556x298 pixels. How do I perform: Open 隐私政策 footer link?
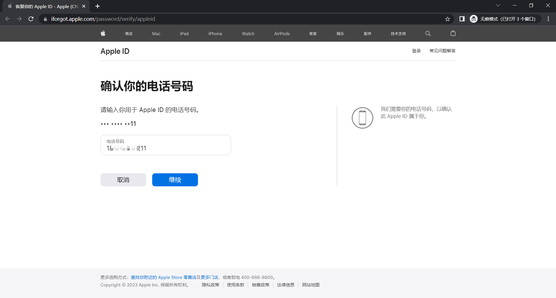[x=210, y=285]
